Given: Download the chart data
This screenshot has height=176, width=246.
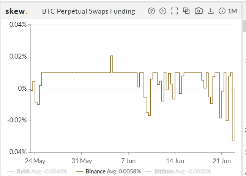Looking at the screenshot, I should tap(211, 11).
